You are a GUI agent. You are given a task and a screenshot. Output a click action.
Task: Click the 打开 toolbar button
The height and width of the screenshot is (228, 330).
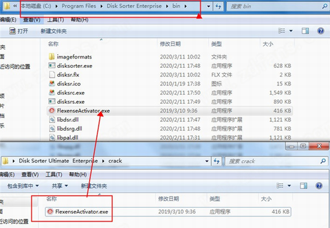pyautogui.click(x=19, y=31)
